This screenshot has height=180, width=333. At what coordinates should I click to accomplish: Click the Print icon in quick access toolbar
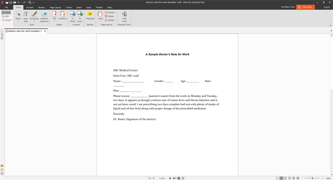[x=15, y=2]
